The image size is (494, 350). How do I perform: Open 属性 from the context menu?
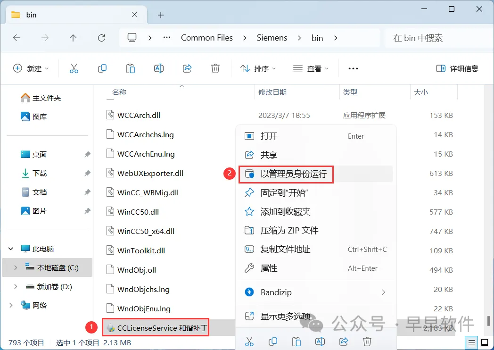tap(316, 268)
